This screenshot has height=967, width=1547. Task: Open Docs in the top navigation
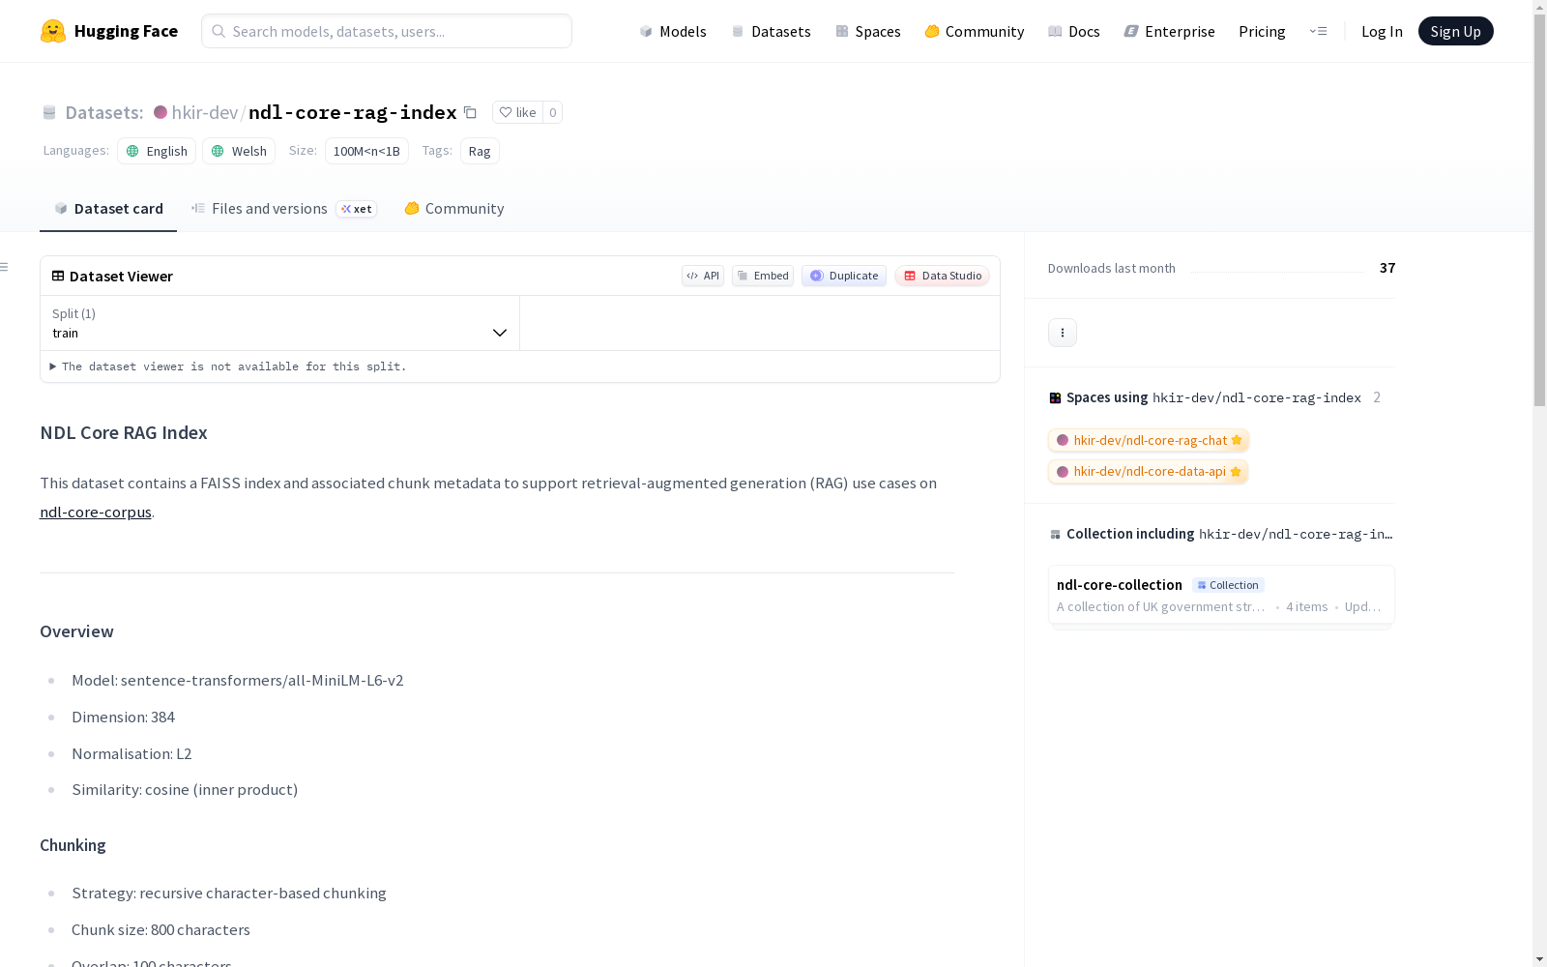[x=1074, y=31]
